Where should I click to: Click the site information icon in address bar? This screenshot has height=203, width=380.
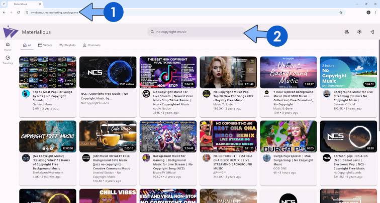point(27,13)
